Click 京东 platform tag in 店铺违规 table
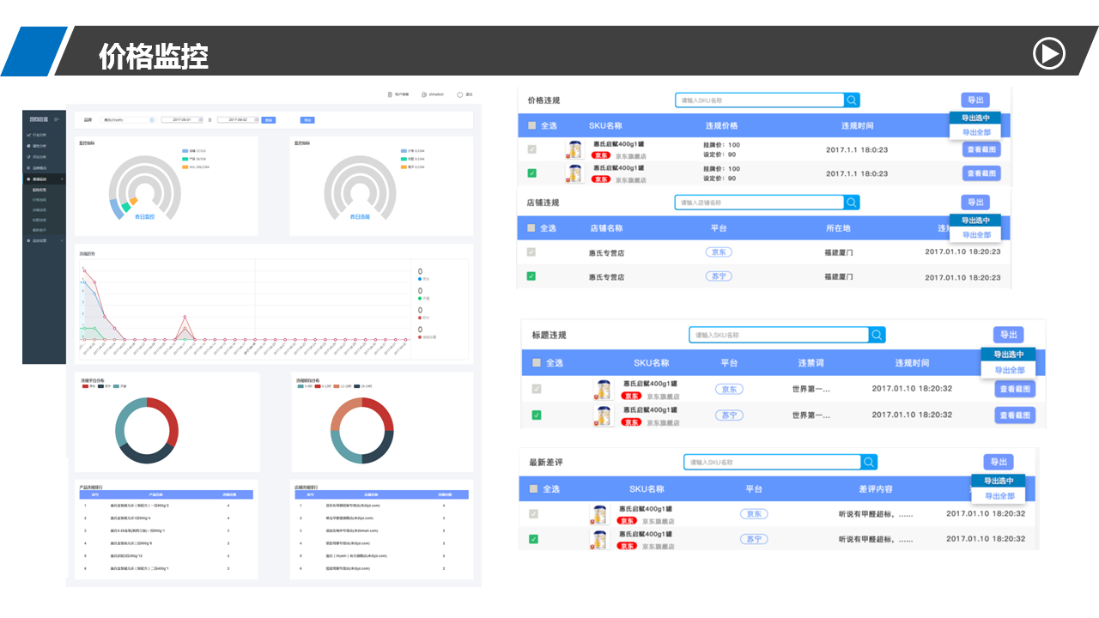The height and width of the screenshot is (618, 1099). pos(719,252)
